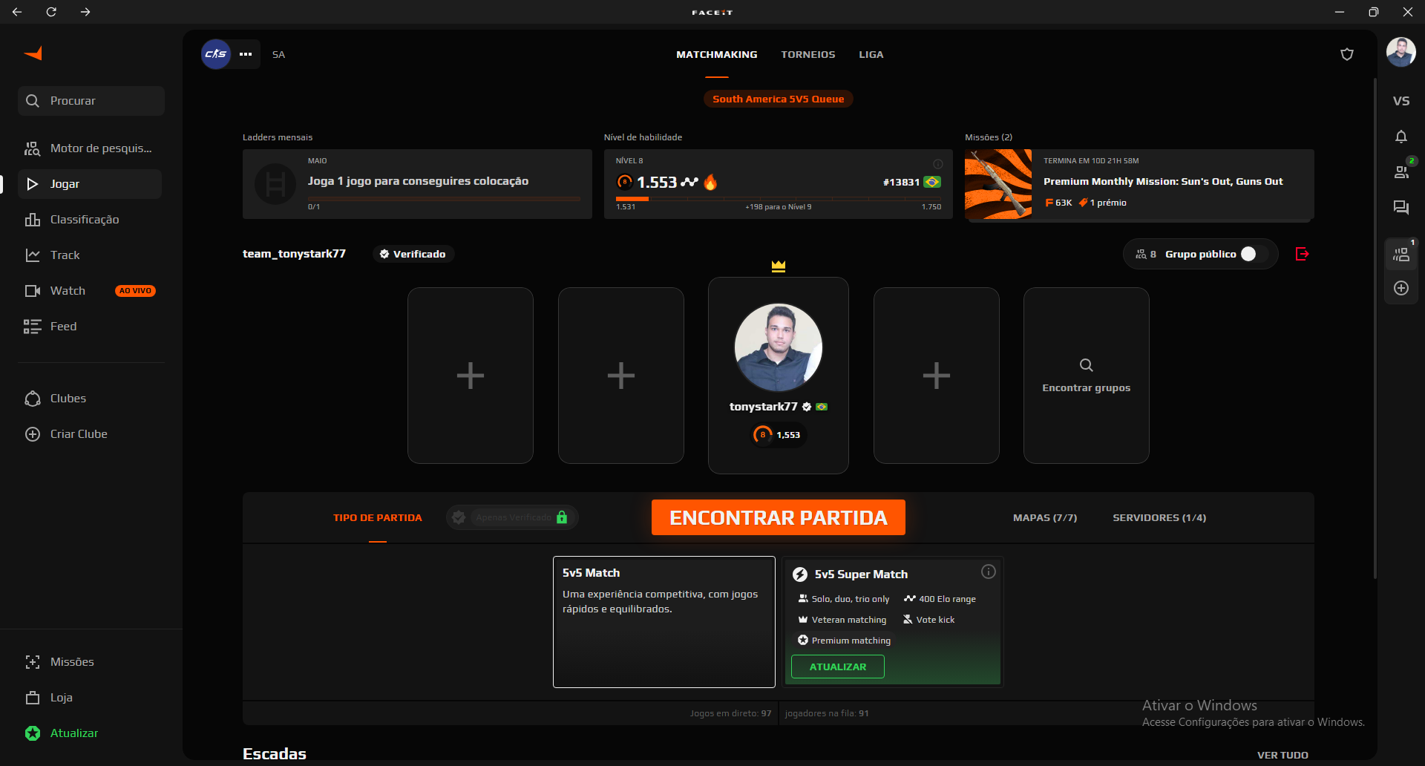1425x766 pixels.
Task: Go back with the arrow in title bar
Action: coord(17,12)
